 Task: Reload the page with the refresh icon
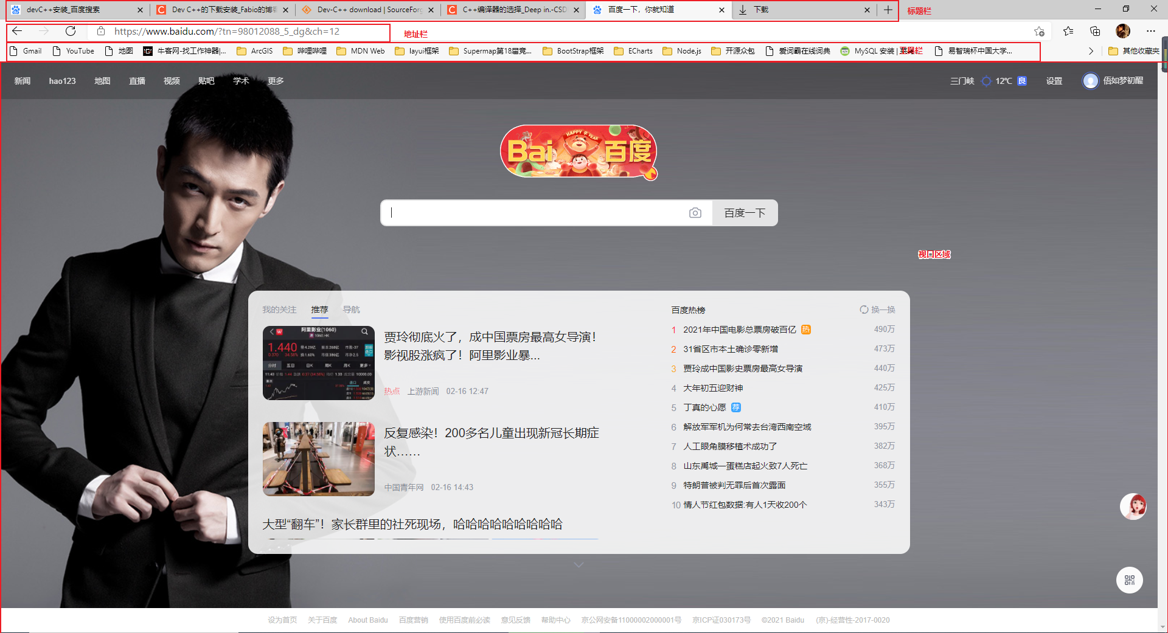[x=71, y=31]
